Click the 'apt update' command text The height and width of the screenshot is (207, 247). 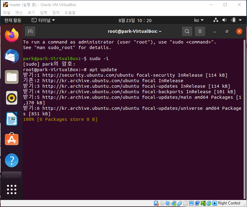[x=103, y=70]
